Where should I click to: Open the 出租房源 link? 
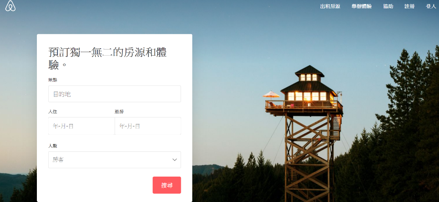click(x=330, y=7)
